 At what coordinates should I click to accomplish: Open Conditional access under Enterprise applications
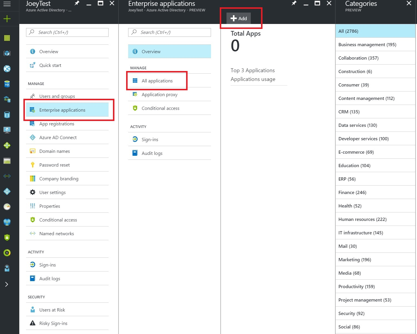pos(169,108)
